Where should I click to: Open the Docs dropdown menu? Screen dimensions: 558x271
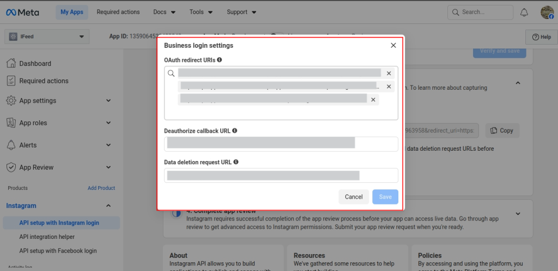pyautogui.click(x=165, y=12)
